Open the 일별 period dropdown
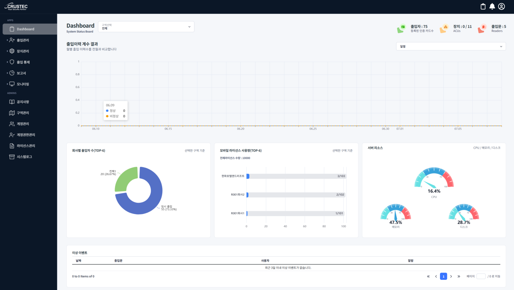 pos(451,46)
